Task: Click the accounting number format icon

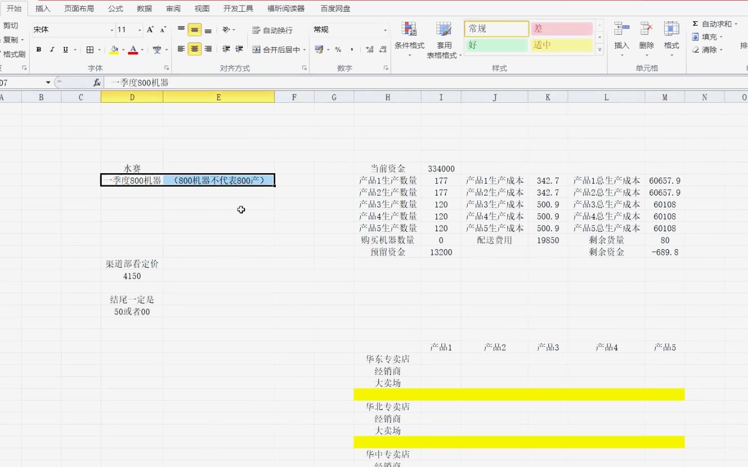Action: pyautogui.click(x=319, y=50)
